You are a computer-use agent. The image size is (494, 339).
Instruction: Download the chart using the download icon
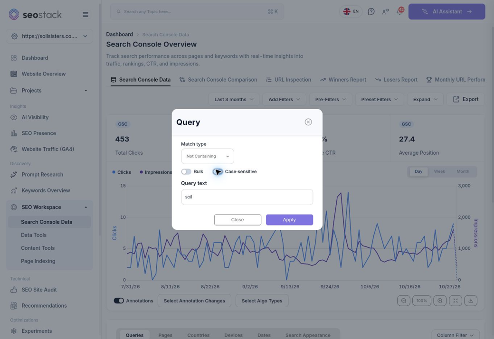pos(471,301)
